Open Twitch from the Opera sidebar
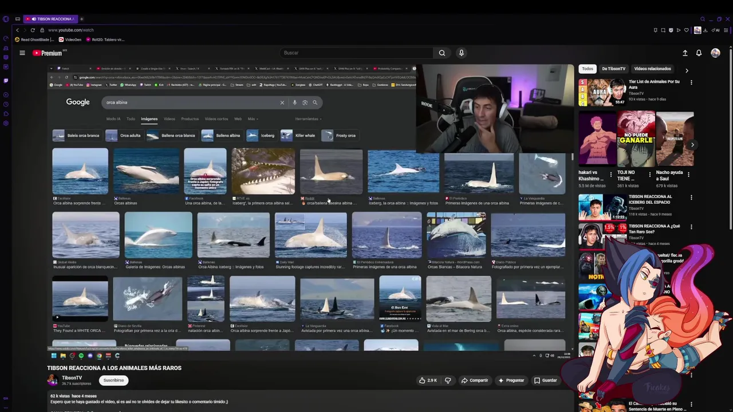The height and width of the screenshot is (412, 733). 6,81
